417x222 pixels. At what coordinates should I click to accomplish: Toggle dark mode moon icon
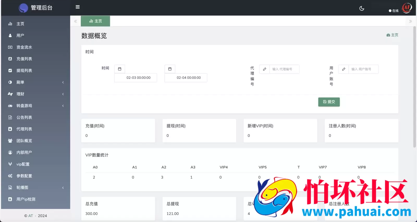point(362,8)
